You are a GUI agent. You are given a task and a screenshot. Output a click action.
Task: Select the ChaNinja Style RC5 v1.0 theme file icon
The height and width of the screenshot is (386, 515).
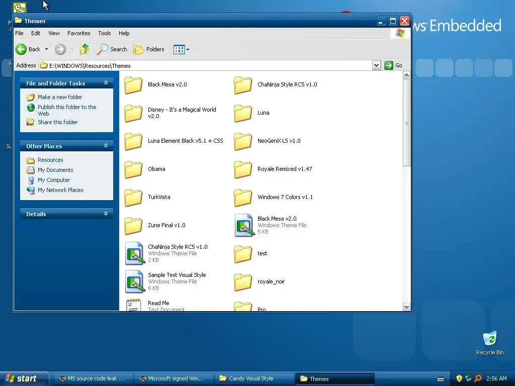135,253
